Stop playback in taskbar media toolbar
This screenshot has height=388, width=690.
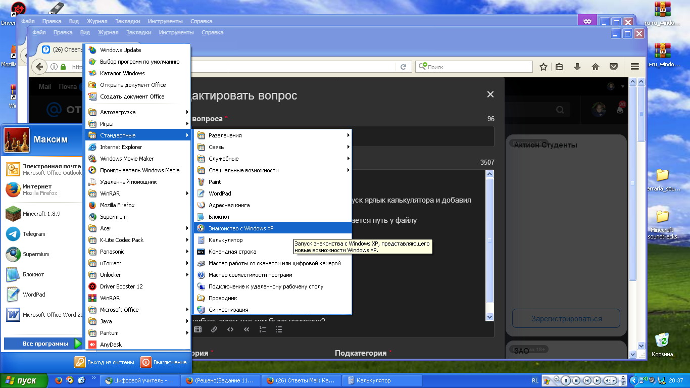pyautogui.click(x=576, y=380)
